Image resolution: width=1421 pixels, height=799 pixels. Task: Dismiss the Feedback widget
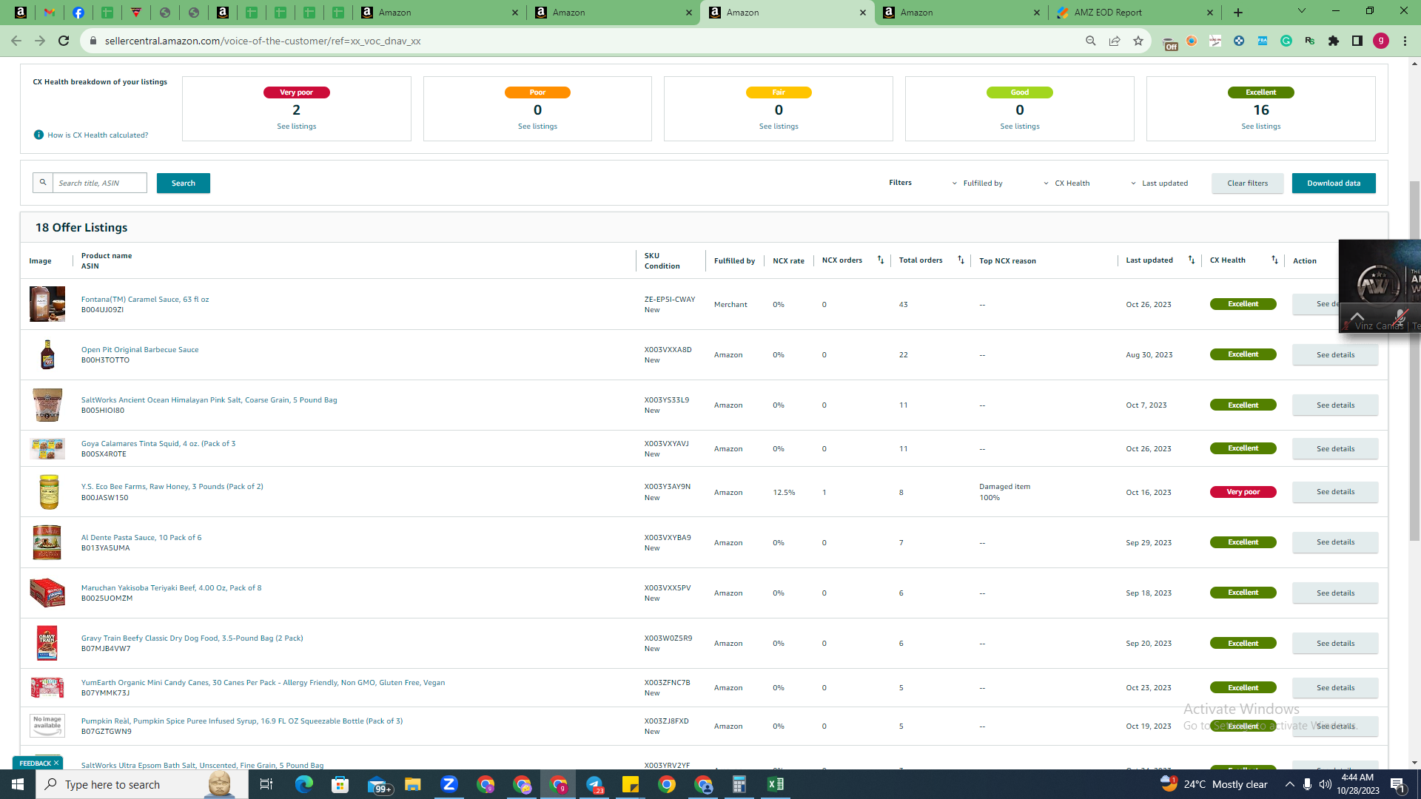(56, 763)
